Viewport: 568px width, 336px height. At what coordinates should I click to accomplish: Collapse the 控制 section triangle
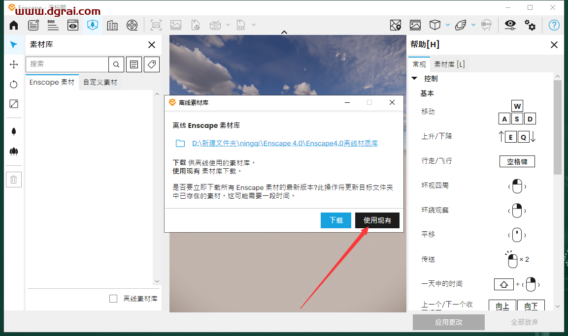pyautogui.click(x=415, y=78)
